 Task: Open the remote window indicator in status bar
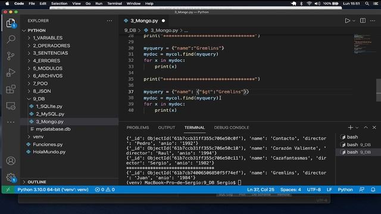(8, 190)
